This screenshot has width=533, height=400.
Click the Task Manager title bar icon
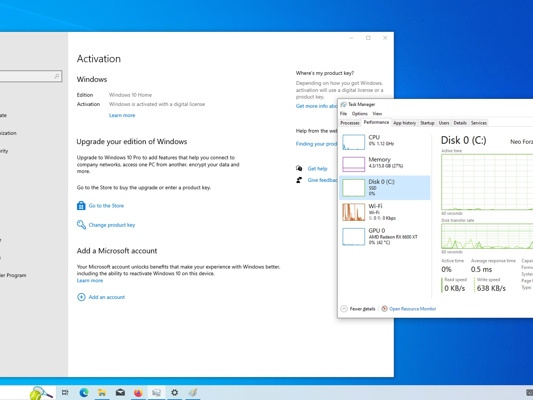(x=344, y=104)
